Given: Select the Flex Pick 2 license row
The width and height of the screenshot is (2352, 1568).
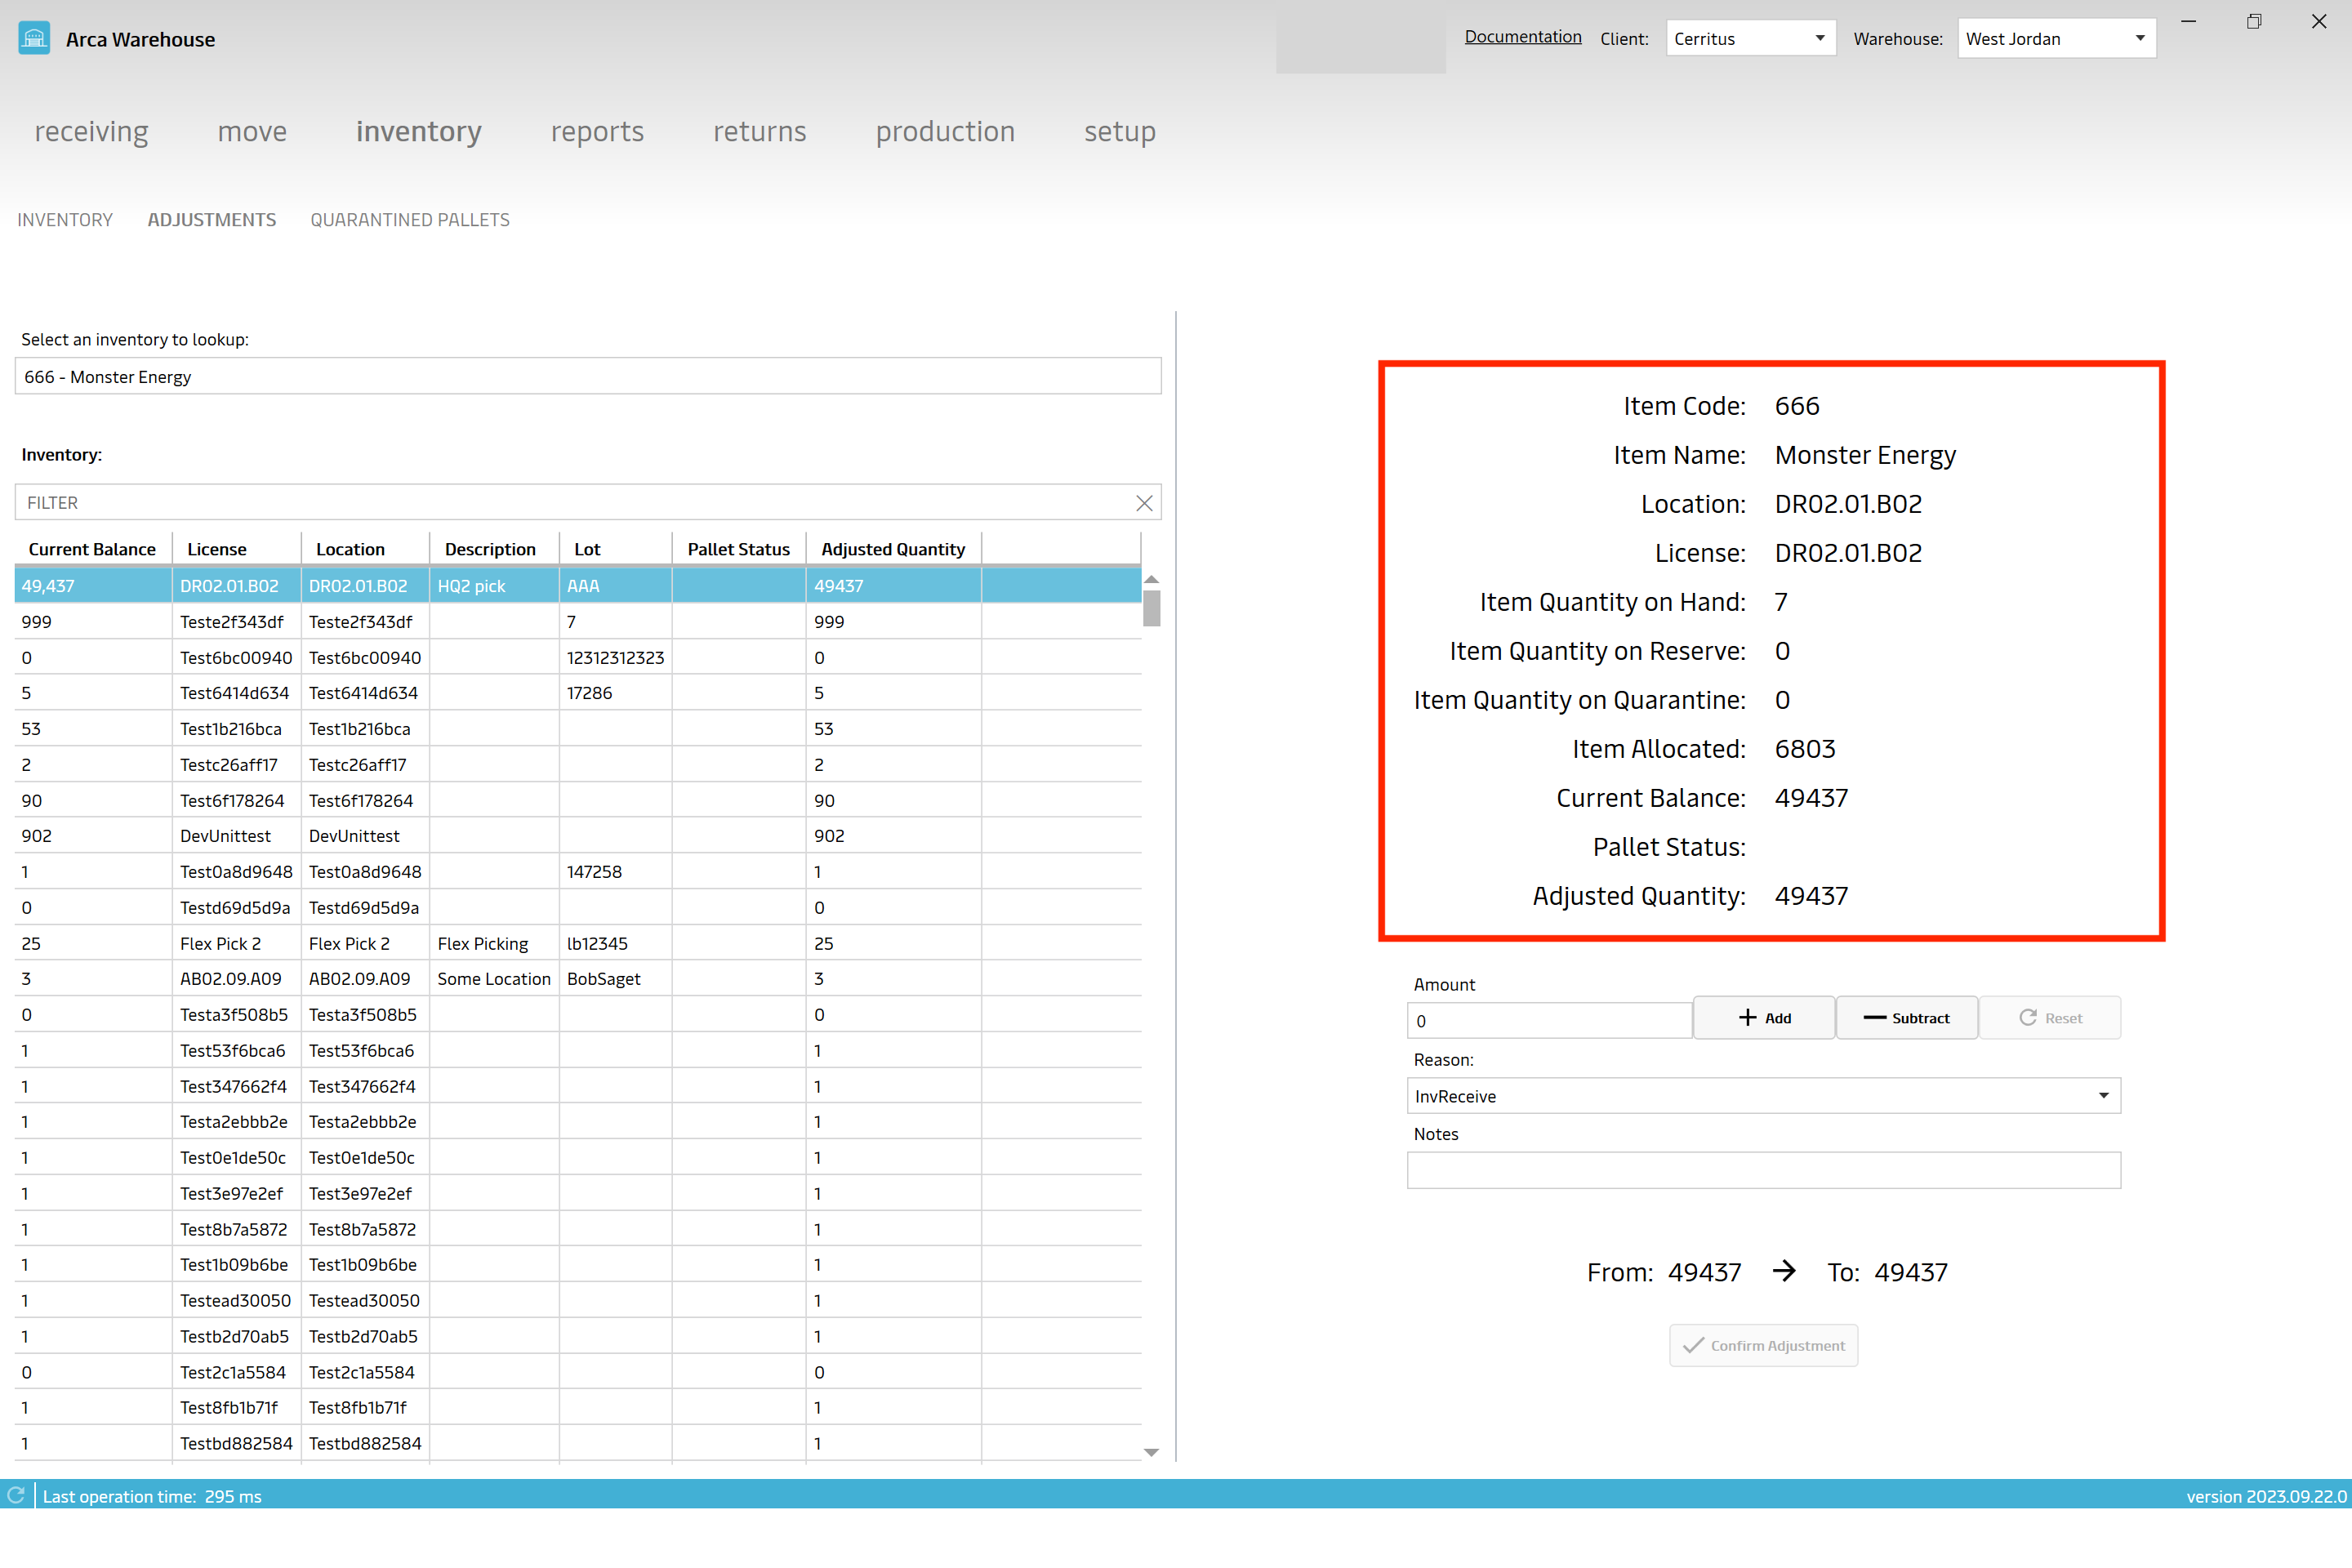Looking at the screenshot, I should pos(578,943).
